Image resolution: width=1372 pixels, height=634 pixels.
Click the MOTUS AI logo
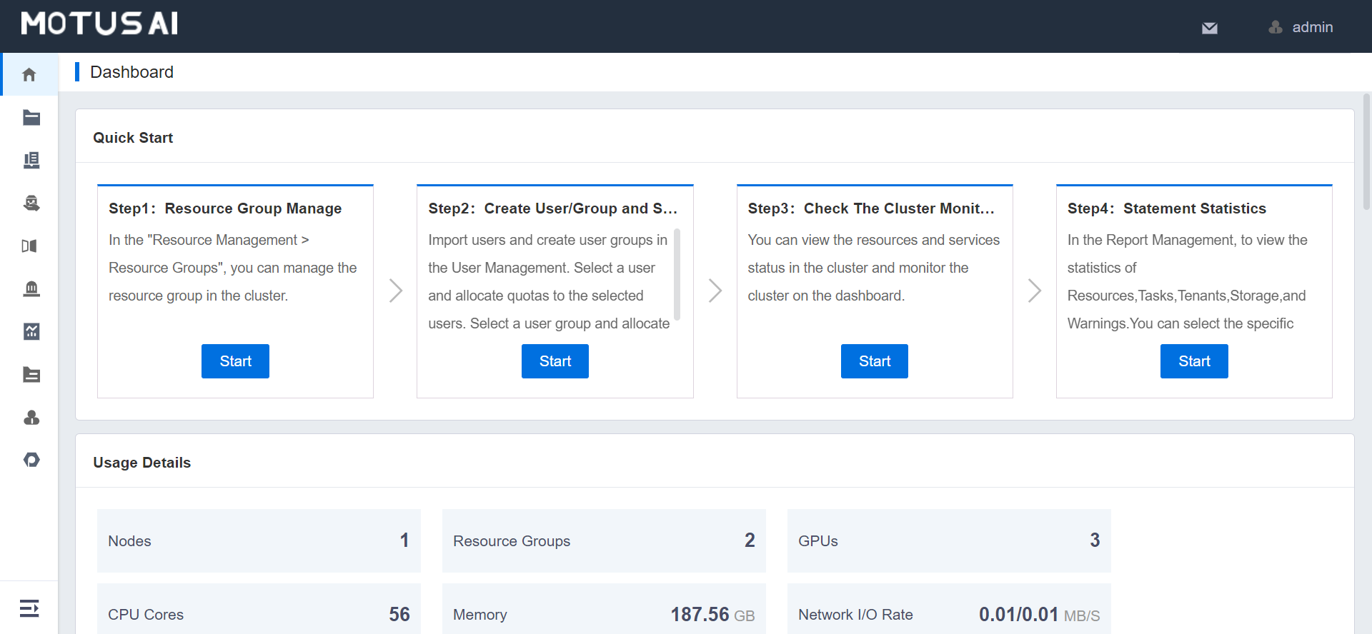(99, 24)
